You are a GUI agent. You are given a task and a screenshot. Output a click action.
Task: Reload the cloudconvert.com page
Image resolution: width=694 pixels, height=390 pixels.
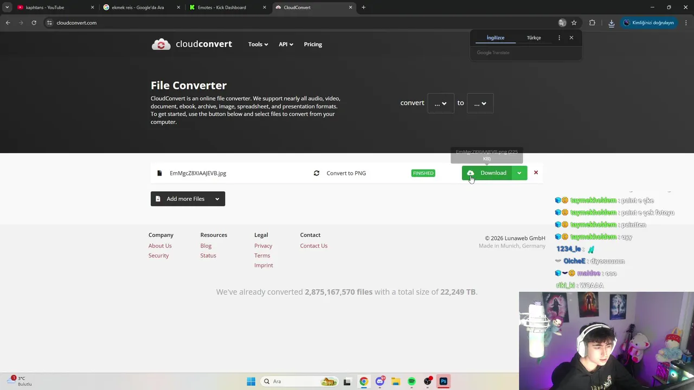(x=34, y=23)
